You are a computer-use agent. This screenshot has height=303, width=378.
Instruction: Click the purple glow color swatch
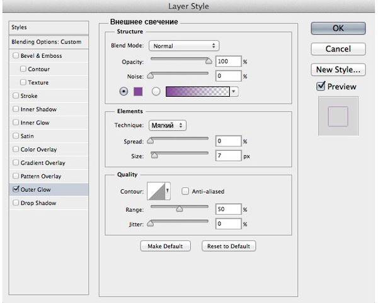[138, 92]
